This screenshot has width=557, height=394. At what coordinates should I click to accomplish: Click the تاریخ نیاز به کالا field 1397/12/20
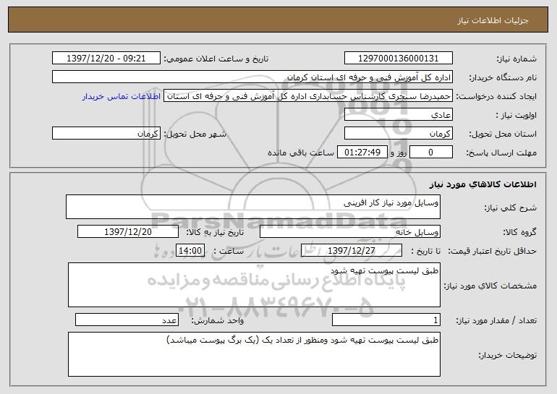[x=128, y=232]
